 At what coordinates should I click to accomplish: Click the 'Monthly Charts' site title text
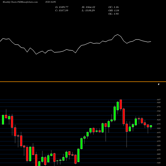click(10, 2)
